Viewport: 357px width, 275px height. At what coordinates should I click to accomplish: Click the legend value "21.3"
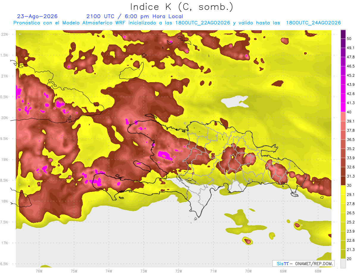350,250
